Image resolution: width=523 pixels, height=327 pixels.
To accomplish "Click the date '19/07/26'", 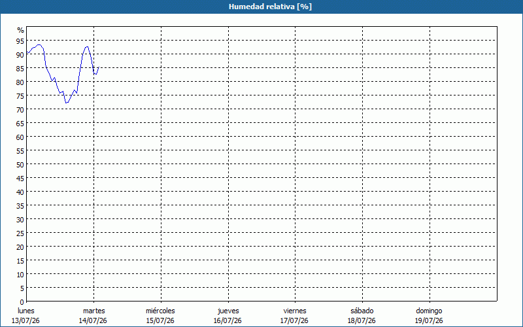I will tap(429, 320).
